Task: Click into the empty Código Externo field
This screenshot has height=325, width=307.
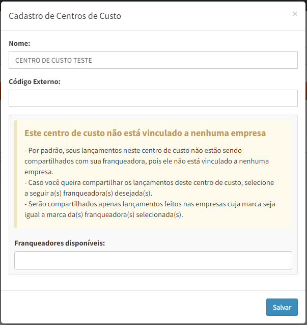Action: (153, 98)
